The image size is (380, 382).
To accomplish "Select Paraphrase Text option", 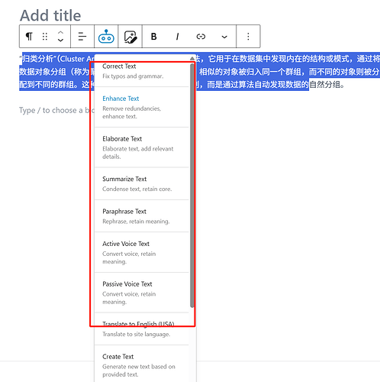I will tap(142, 216).
